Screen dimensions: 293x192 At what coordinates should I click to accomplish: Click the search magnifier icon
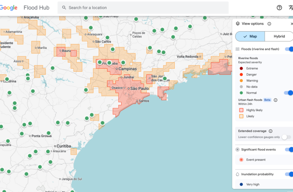pyautogui.click(x=64, y=8)
